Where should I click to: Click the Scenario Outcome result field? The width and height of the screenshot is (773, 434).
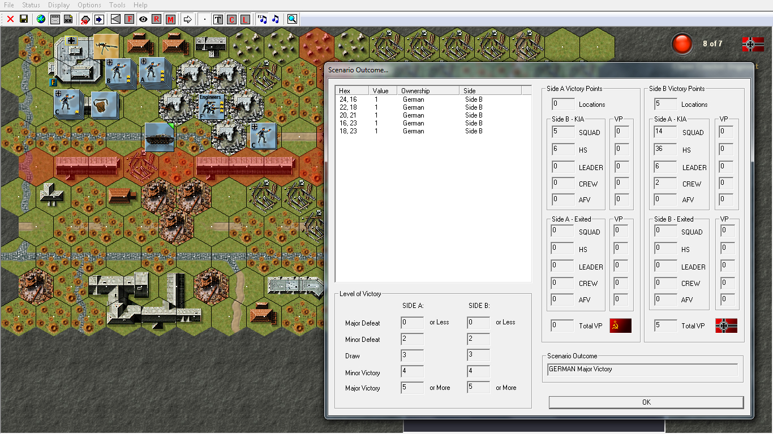[x=642, y=370]
